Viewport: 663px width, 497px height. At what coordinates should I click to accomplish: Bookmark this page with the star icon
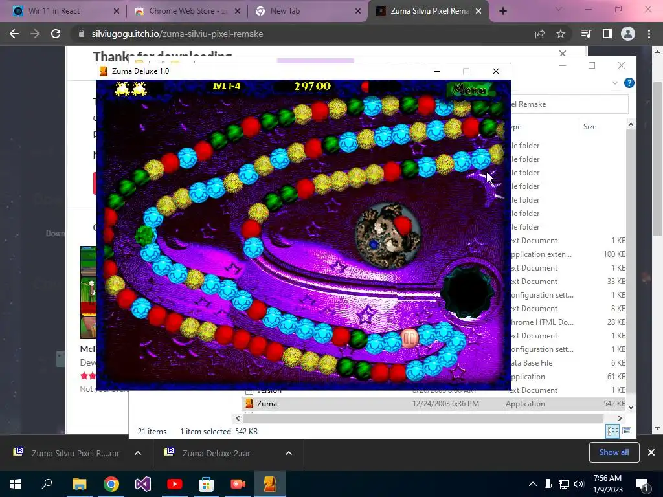[x=561, y=34]
